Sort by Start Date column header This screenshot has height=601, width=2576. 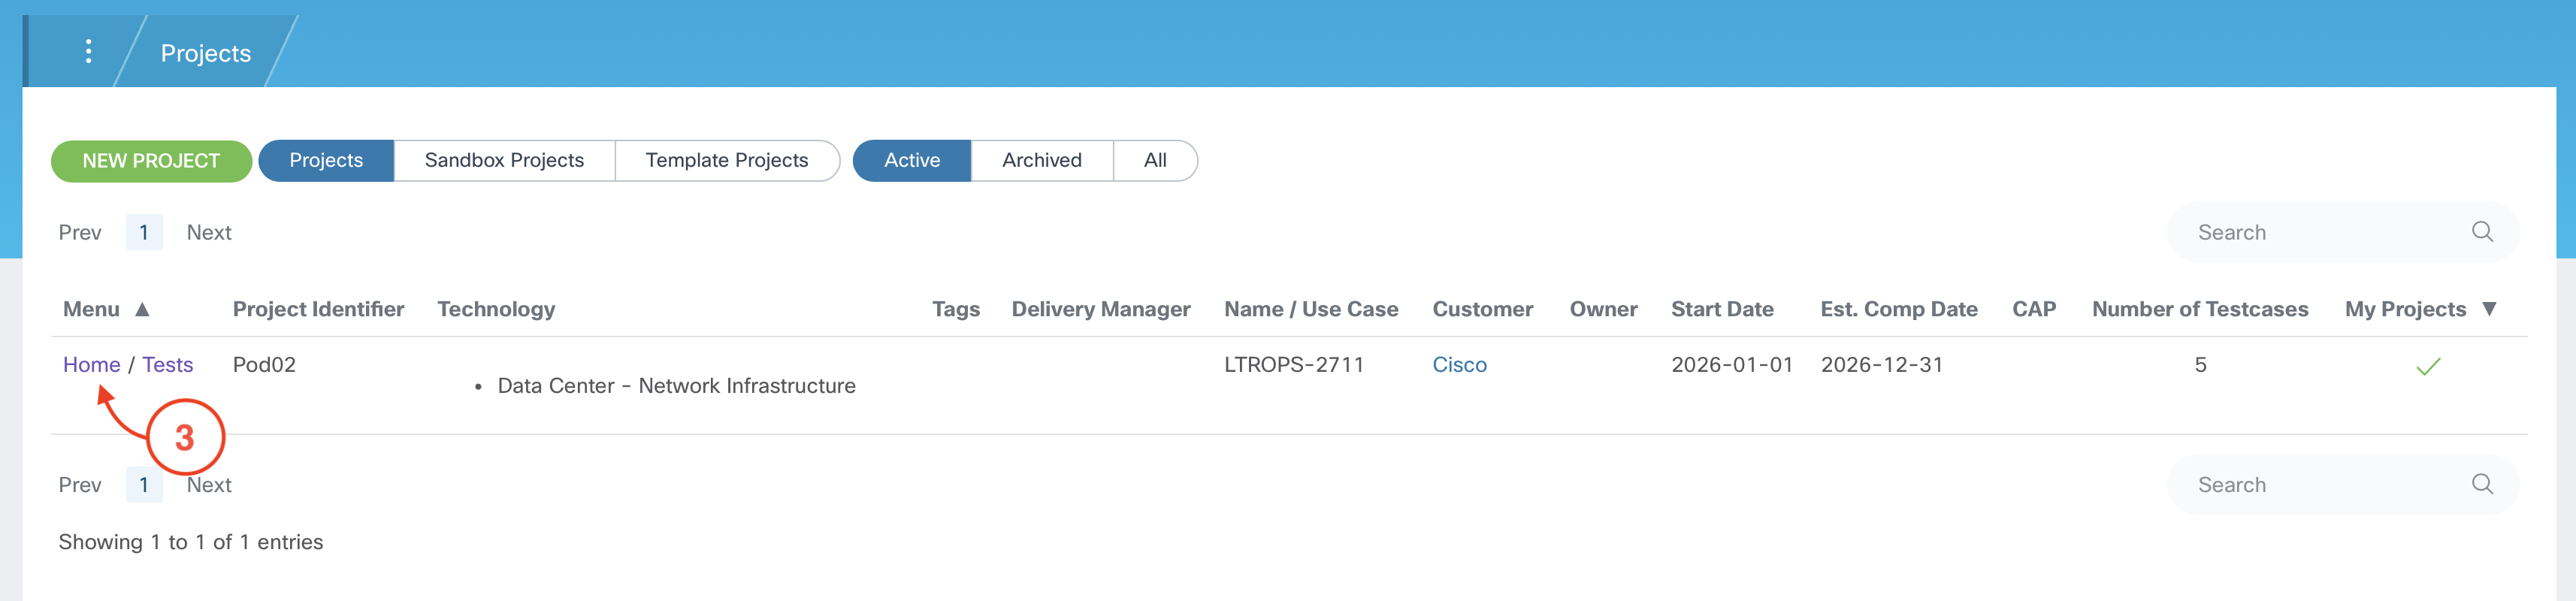pos(1721,310)
